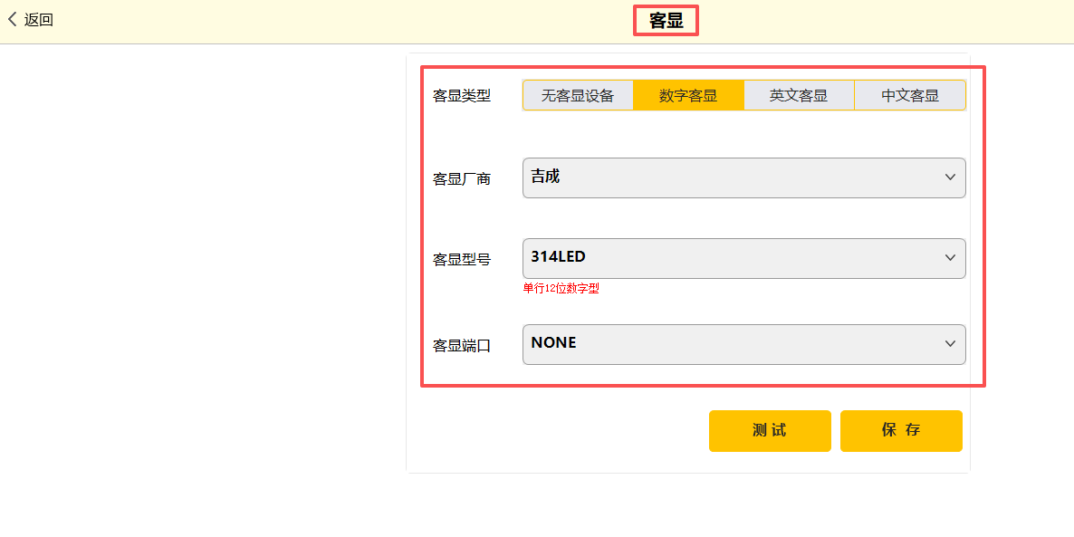Screen dimensions: 1074x537
Task: Open the 客显型号 dropdown showing 314LED
Action: pyautogui.click(x=734, y=258)
